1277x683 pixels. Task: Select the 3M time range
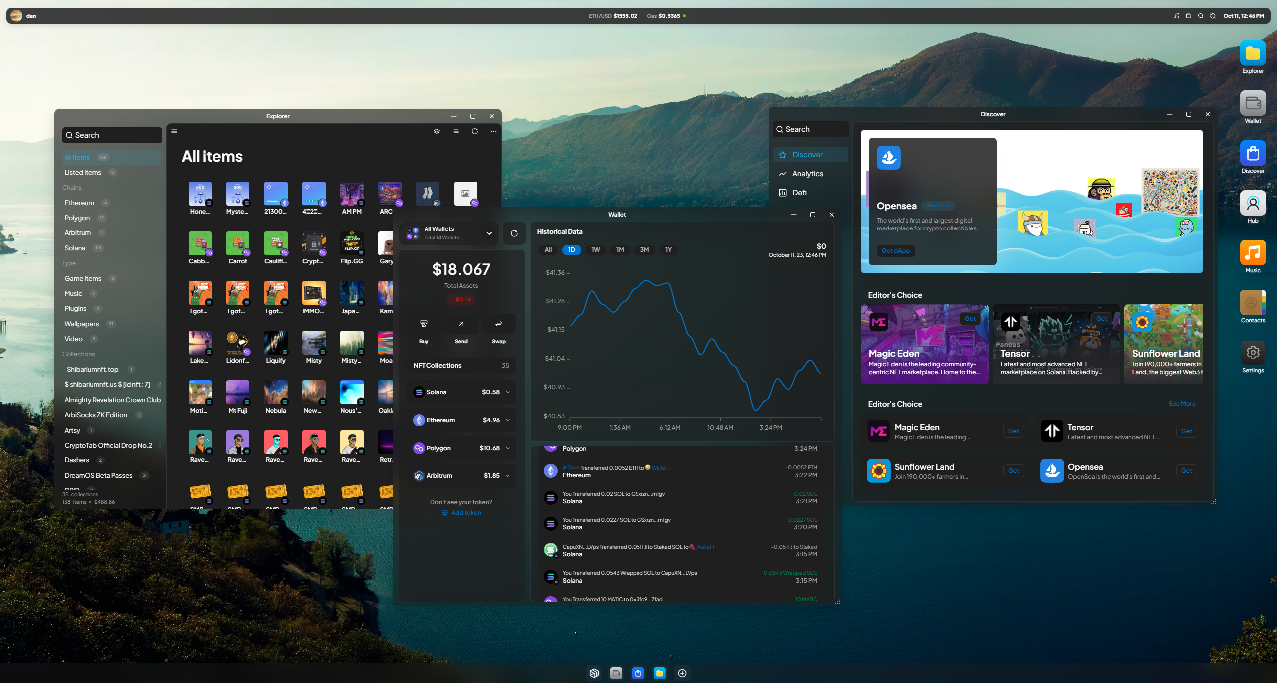[x=644, y=250]
